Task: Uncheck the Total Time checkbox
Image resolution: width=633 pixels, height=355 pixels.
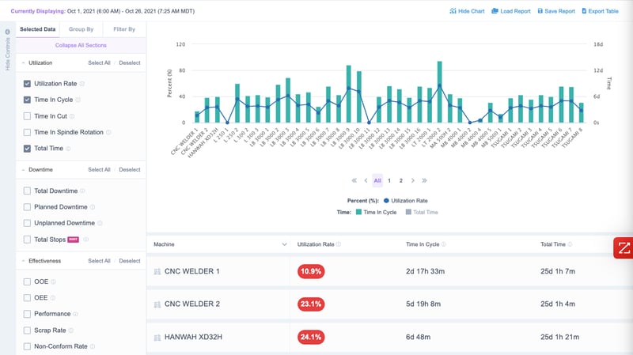Action: (x=27, y=149)
